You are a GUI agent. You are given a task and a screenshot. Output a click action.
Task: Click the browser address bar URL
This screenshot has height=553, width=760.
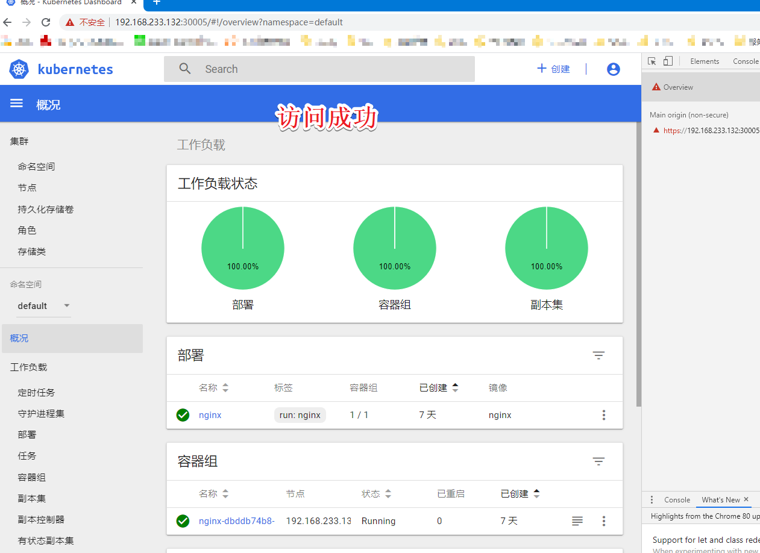coord(229,22)
